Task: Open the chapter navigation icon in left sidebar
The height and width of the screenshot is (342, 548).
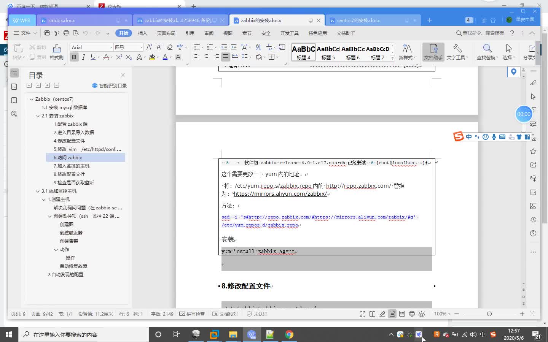Action: [x=14, y=87]
